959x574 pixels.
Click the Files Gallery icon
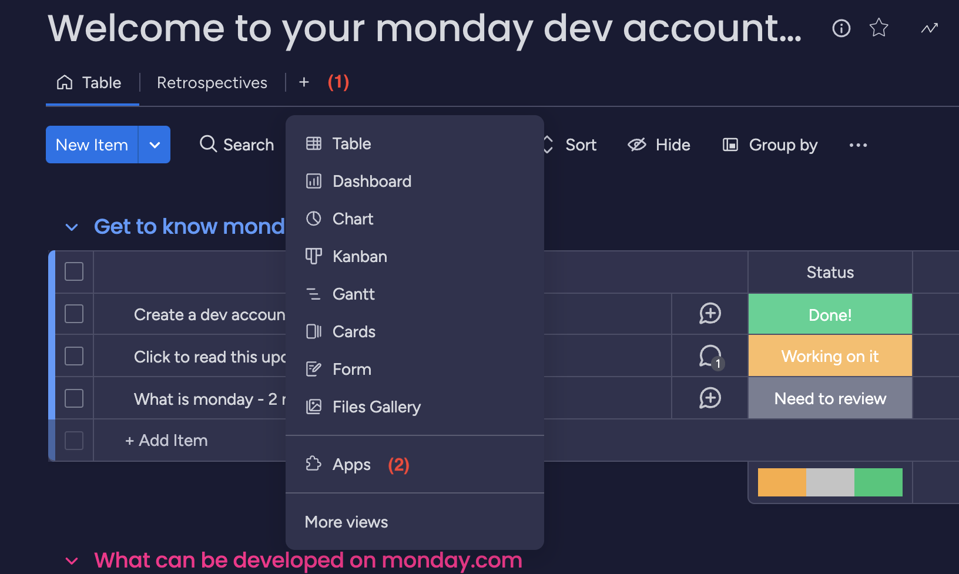[x=314, y=407]
